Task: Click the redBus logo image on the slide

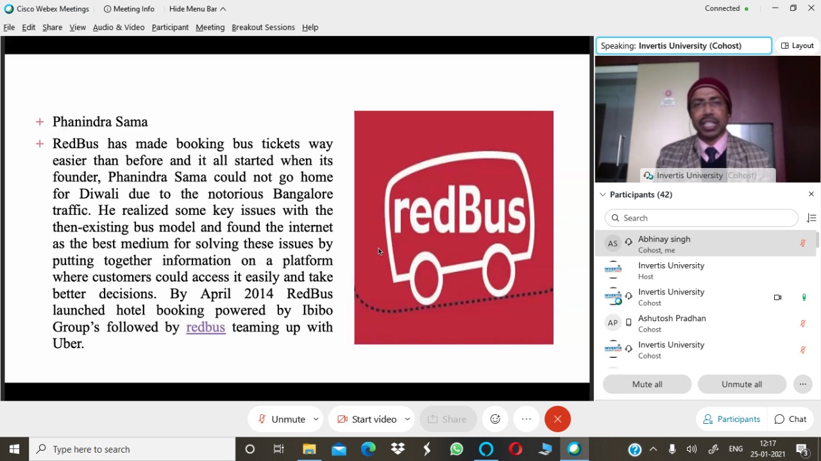Action: tap(453, 228)
